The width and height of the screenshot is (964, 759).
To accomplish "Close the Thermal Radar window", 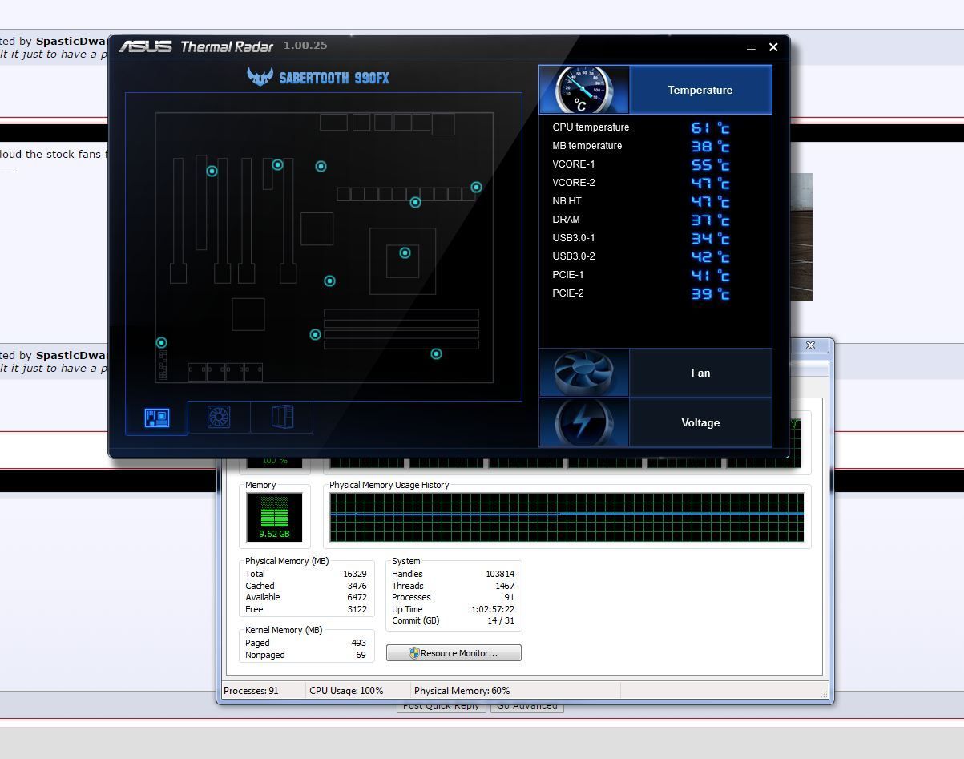I will point(773,47).
